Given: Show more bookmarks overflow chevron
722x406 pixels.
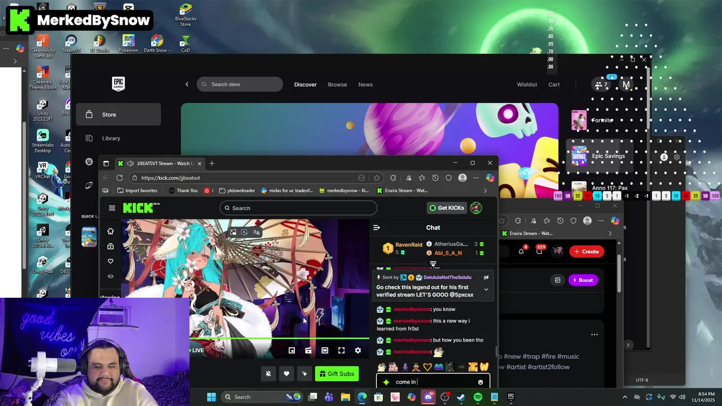Looking at the screenshot, I should tap(485, 191).
